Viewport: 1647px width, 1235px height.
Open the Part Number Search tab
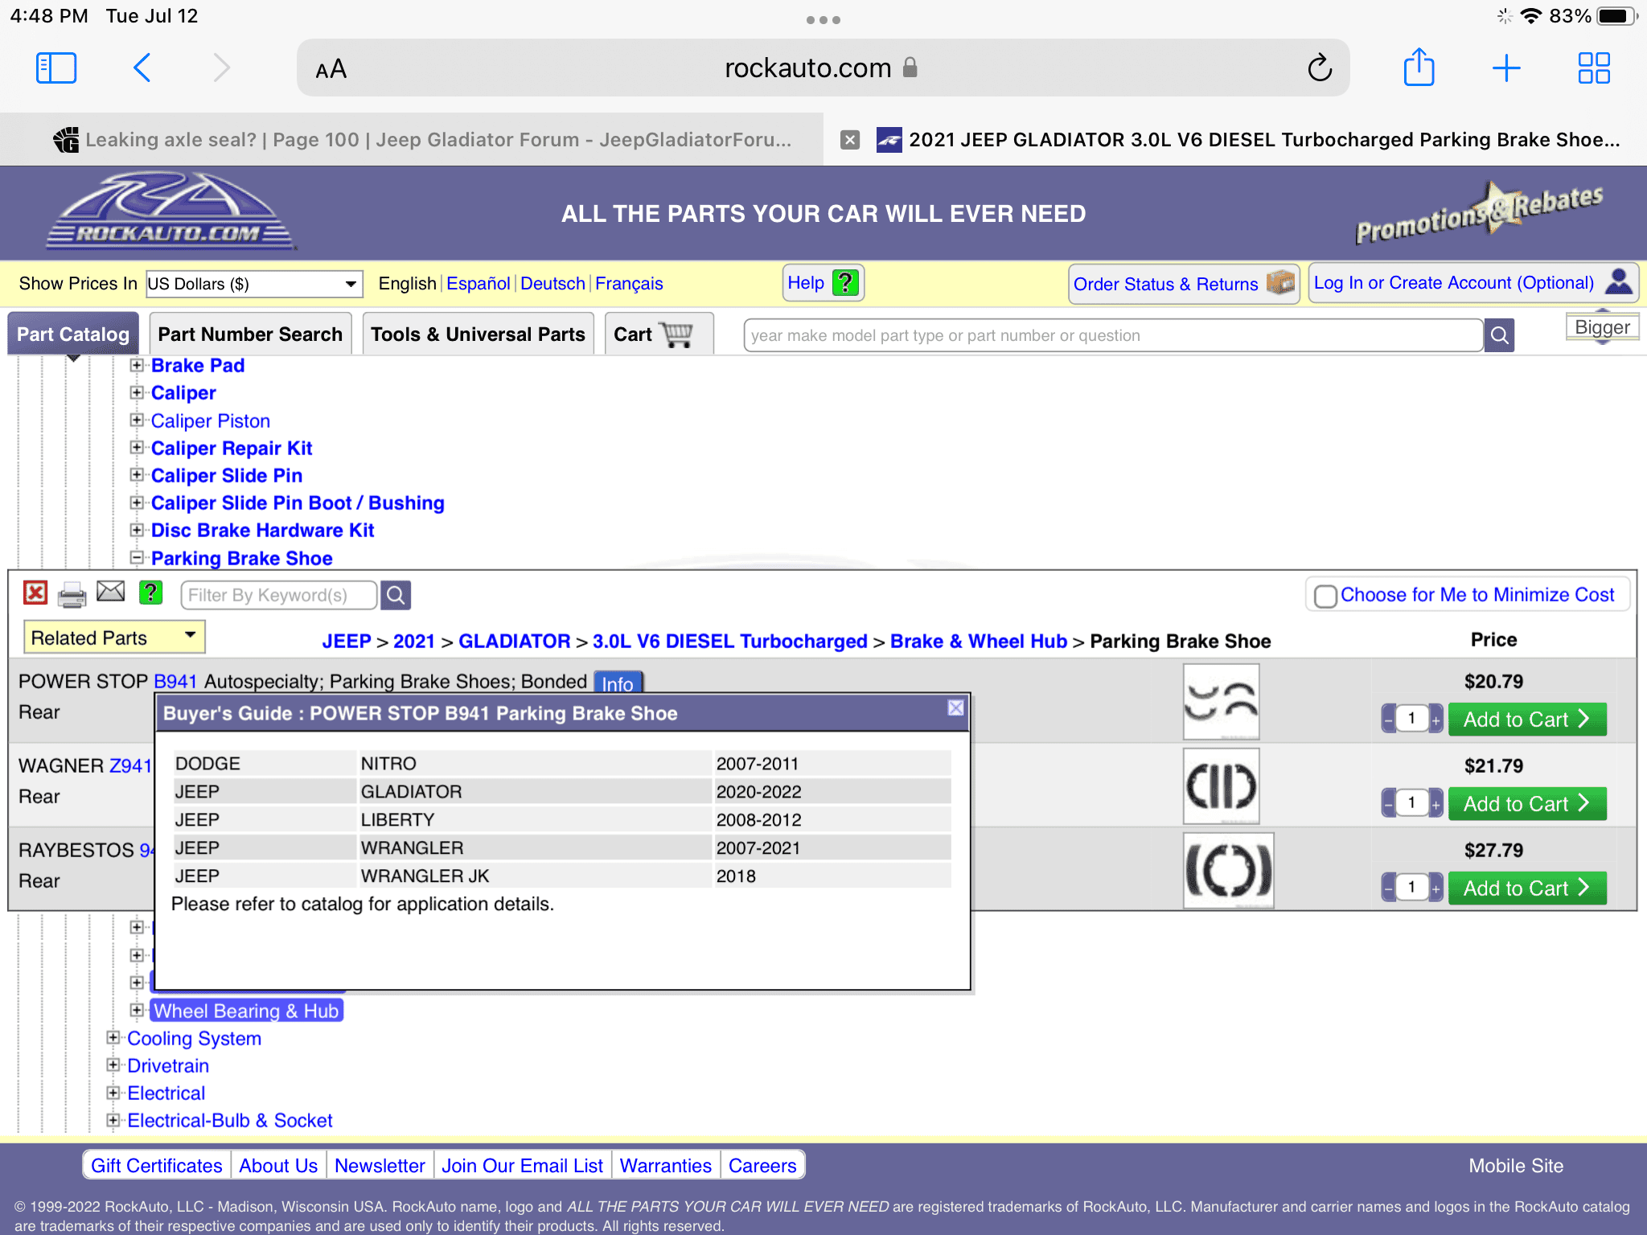tap(250, 334)
